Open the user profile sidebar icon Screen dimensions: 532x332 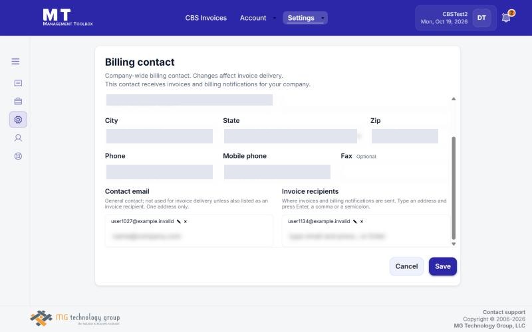pos(18,138)
